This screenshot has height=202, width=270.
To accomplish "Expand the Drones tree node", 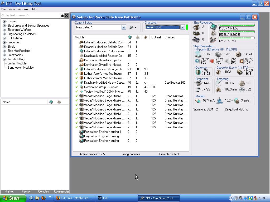I will click(x=4, y=22).
